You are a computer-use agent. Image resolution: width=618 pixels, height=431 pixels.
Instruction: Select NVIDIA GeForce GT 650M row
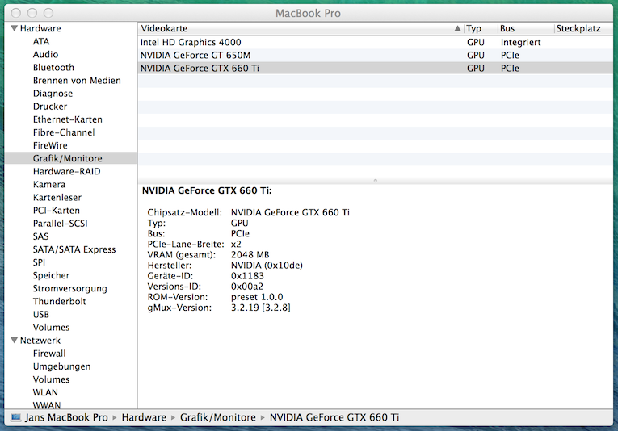coord(375,55)
